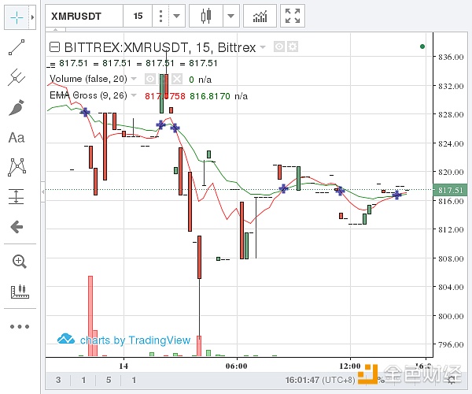The image size is (472, 394).
Task: Click the Volume (false, 20) label
Action: 88,79
